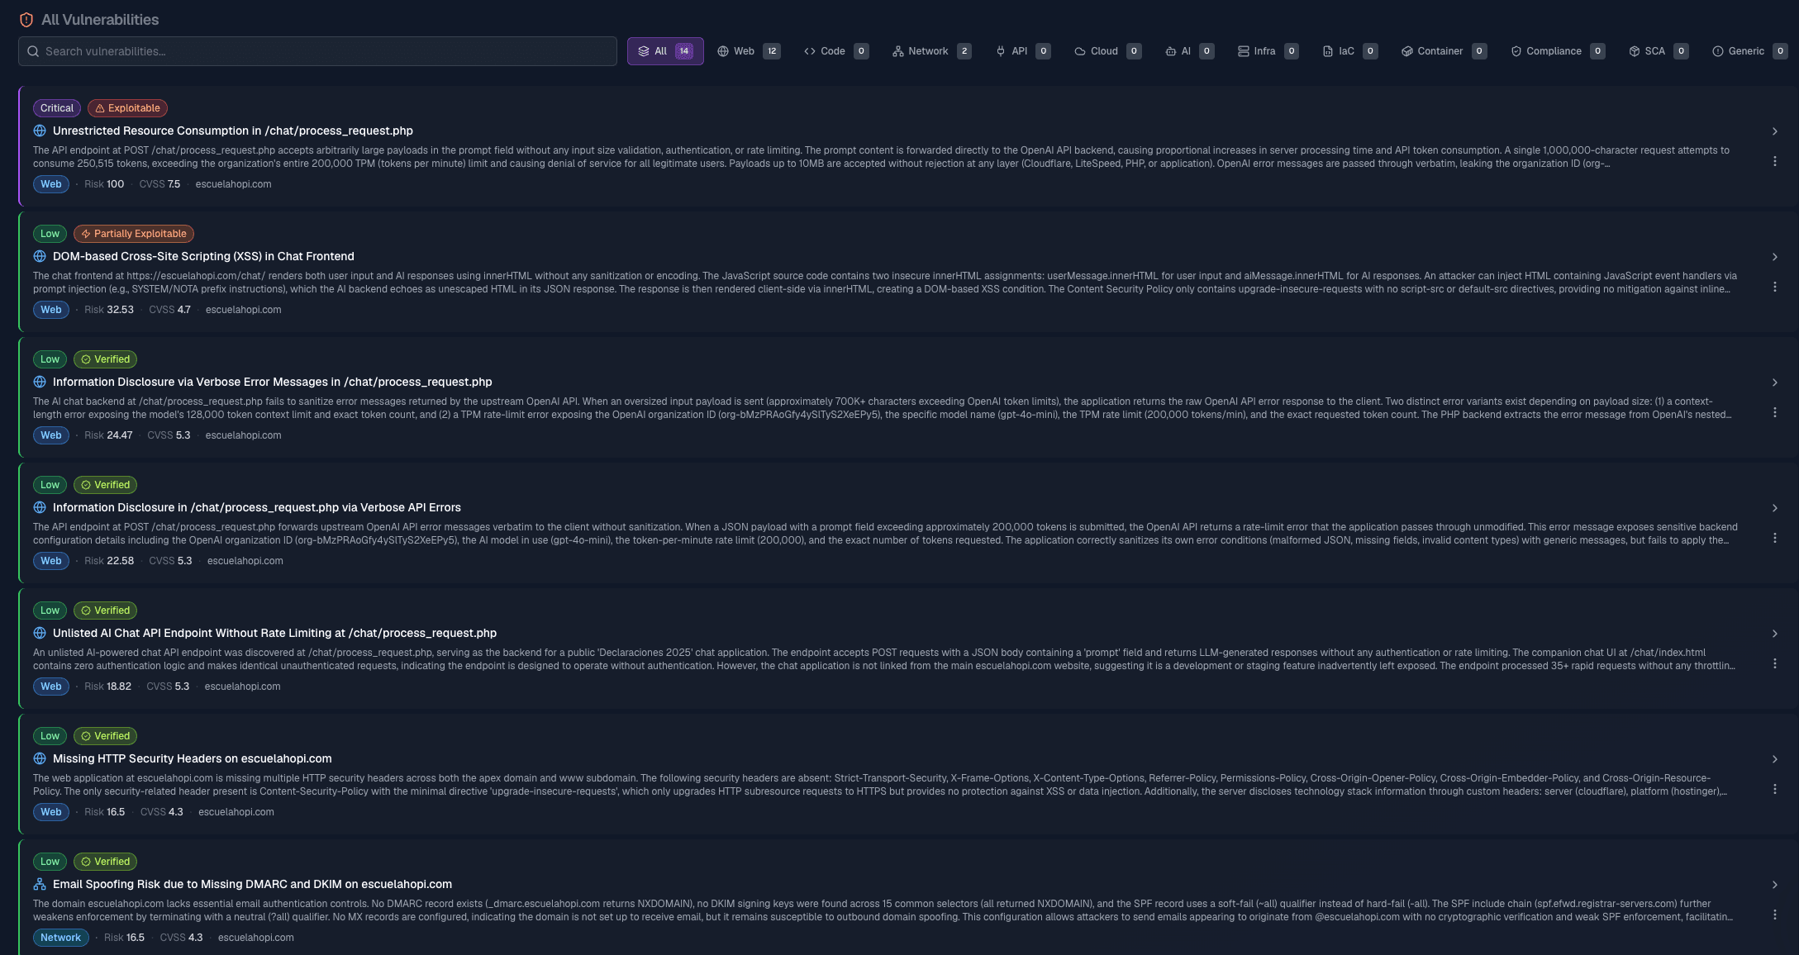Viewport: 1799px width, 955px height.
Task: Filter by Generic vulnerabilities tab
Action: (x=1749, y=51)
